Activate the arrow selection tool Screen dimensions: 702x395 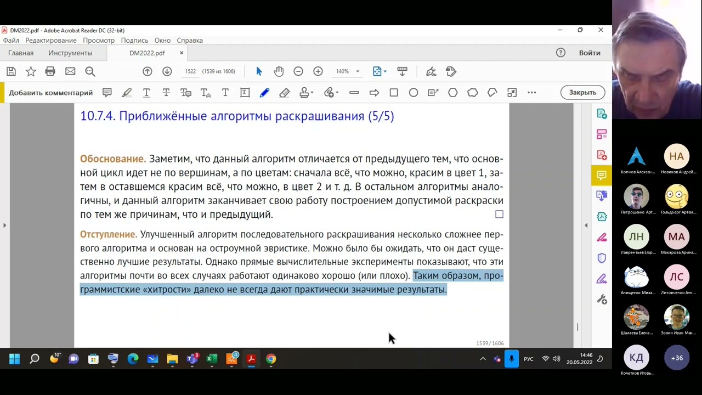point(259,71)
